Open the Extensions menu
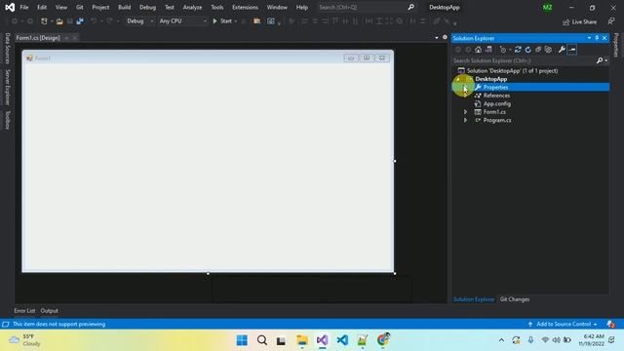Screen dimensions: 624x351 click(245, 7)
